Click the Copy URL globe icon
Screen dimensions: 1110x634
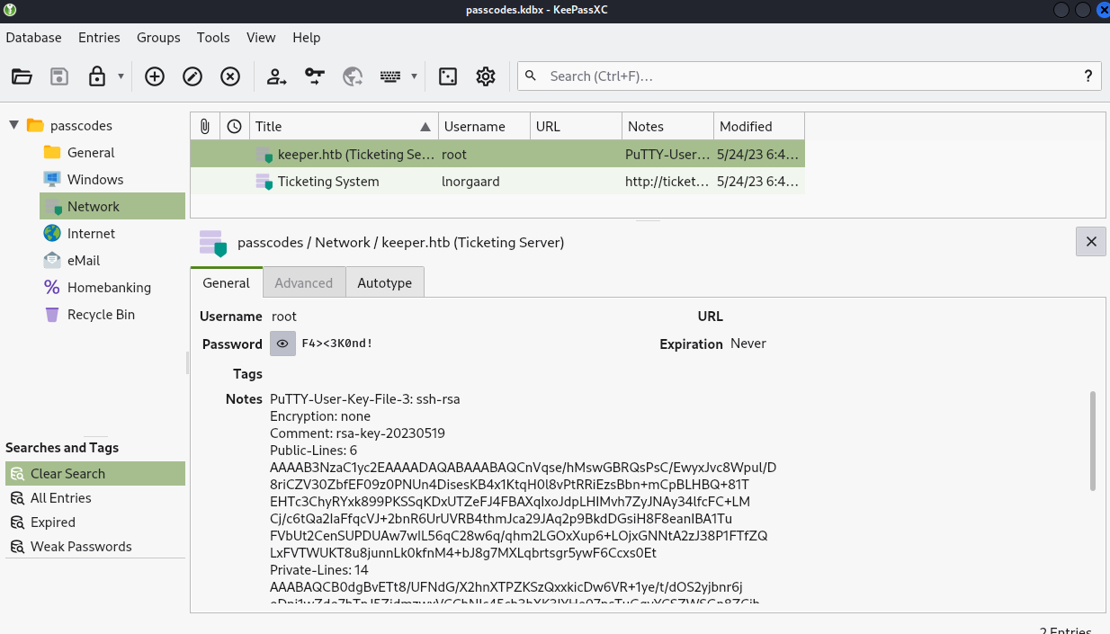352,76
